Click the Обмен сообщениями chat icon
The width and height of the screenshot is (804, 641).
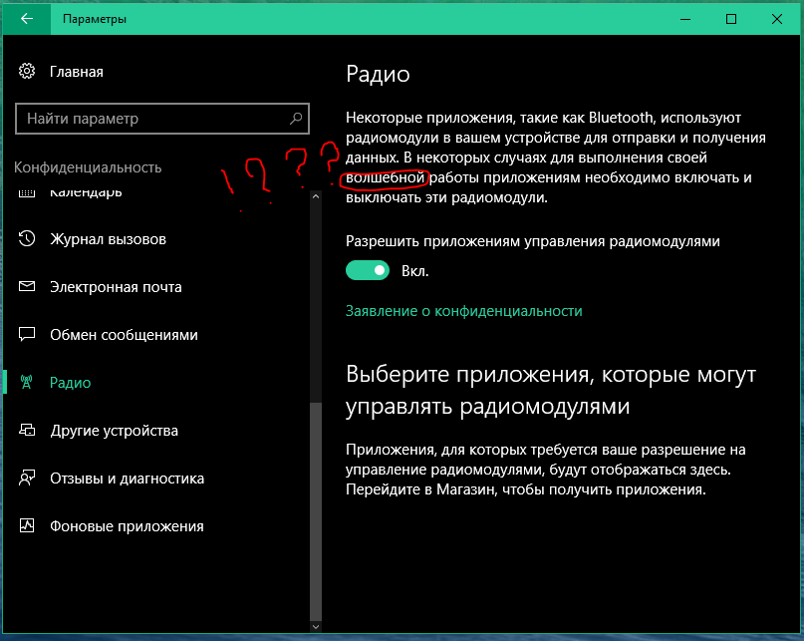(27, 334)
